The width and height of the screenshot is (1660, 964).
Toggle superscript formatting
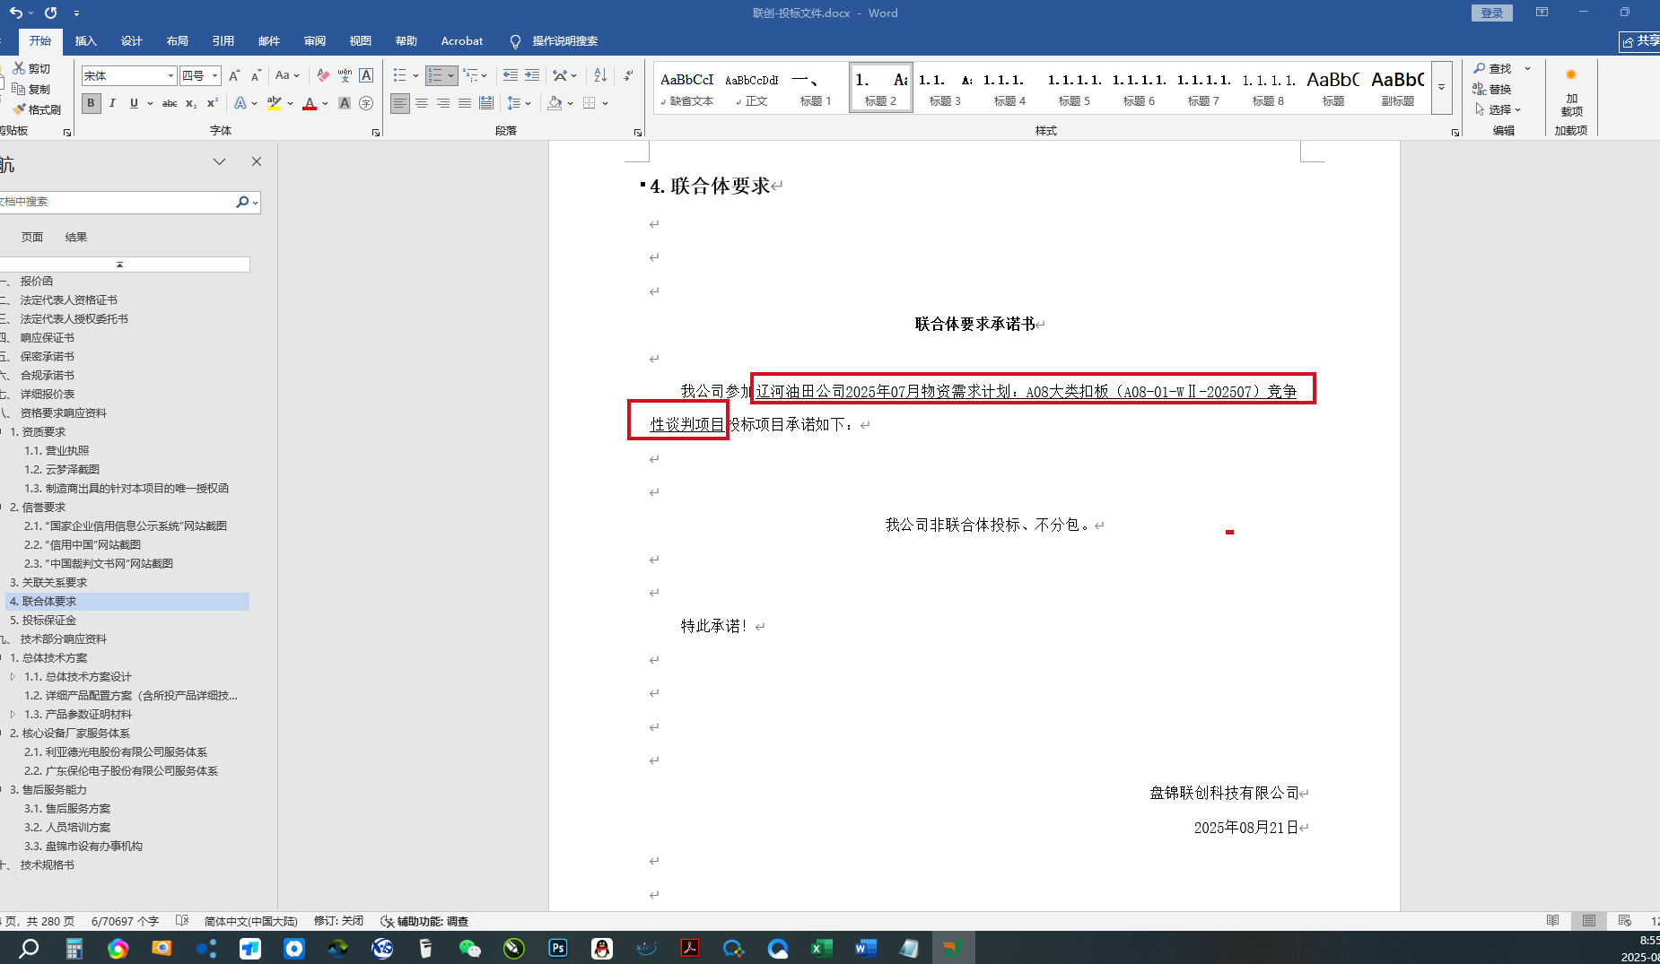click(213, 103)
